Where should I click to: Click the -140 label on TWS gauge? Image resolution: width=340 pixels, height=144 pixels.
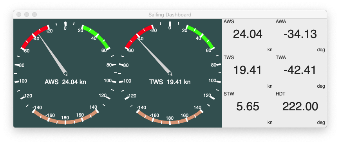pos(141,107)
